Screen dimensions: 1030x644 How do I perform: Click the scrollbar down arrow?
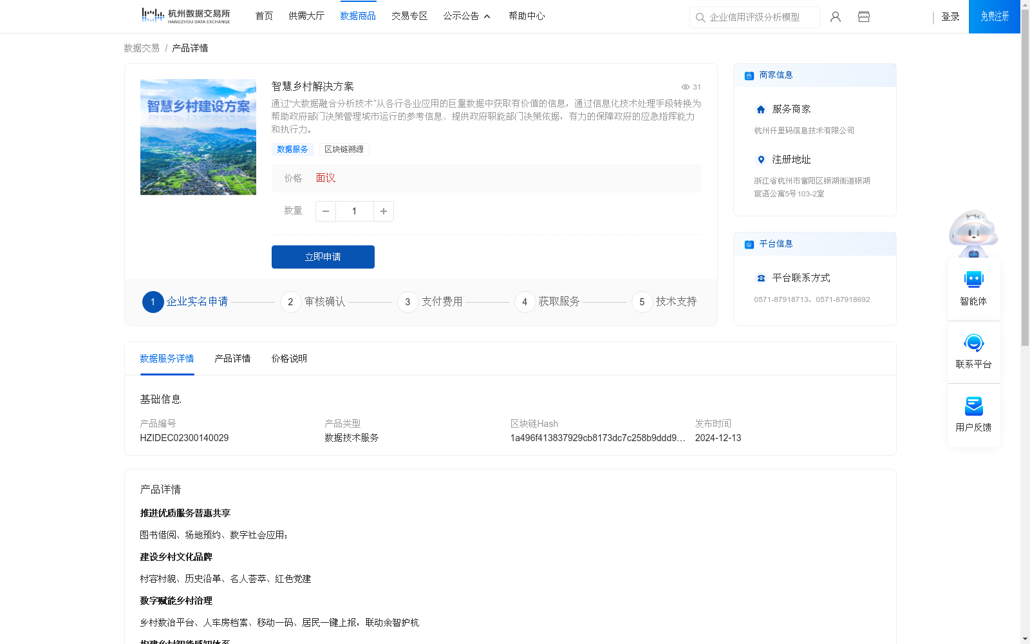(1025, 639)
